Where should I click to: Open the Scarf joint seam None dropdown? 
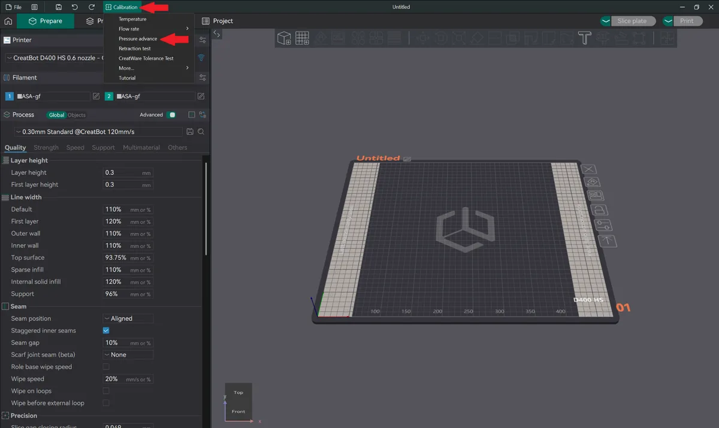128,355
